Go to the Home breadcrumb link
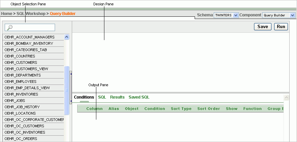This screenshot has width=297, height=142. (x=6, y=14)
